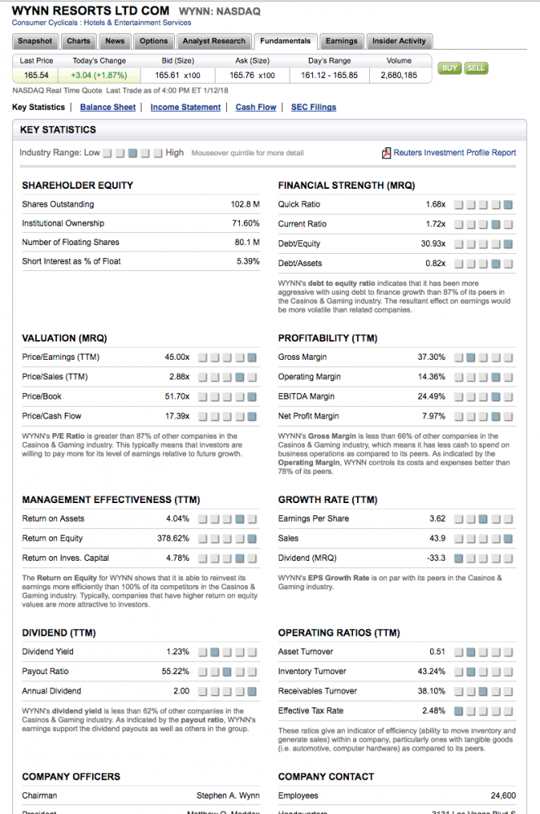This screenshot has width=540, height=814.
Task: Open the Insider Activity tab
Action: 399,41
